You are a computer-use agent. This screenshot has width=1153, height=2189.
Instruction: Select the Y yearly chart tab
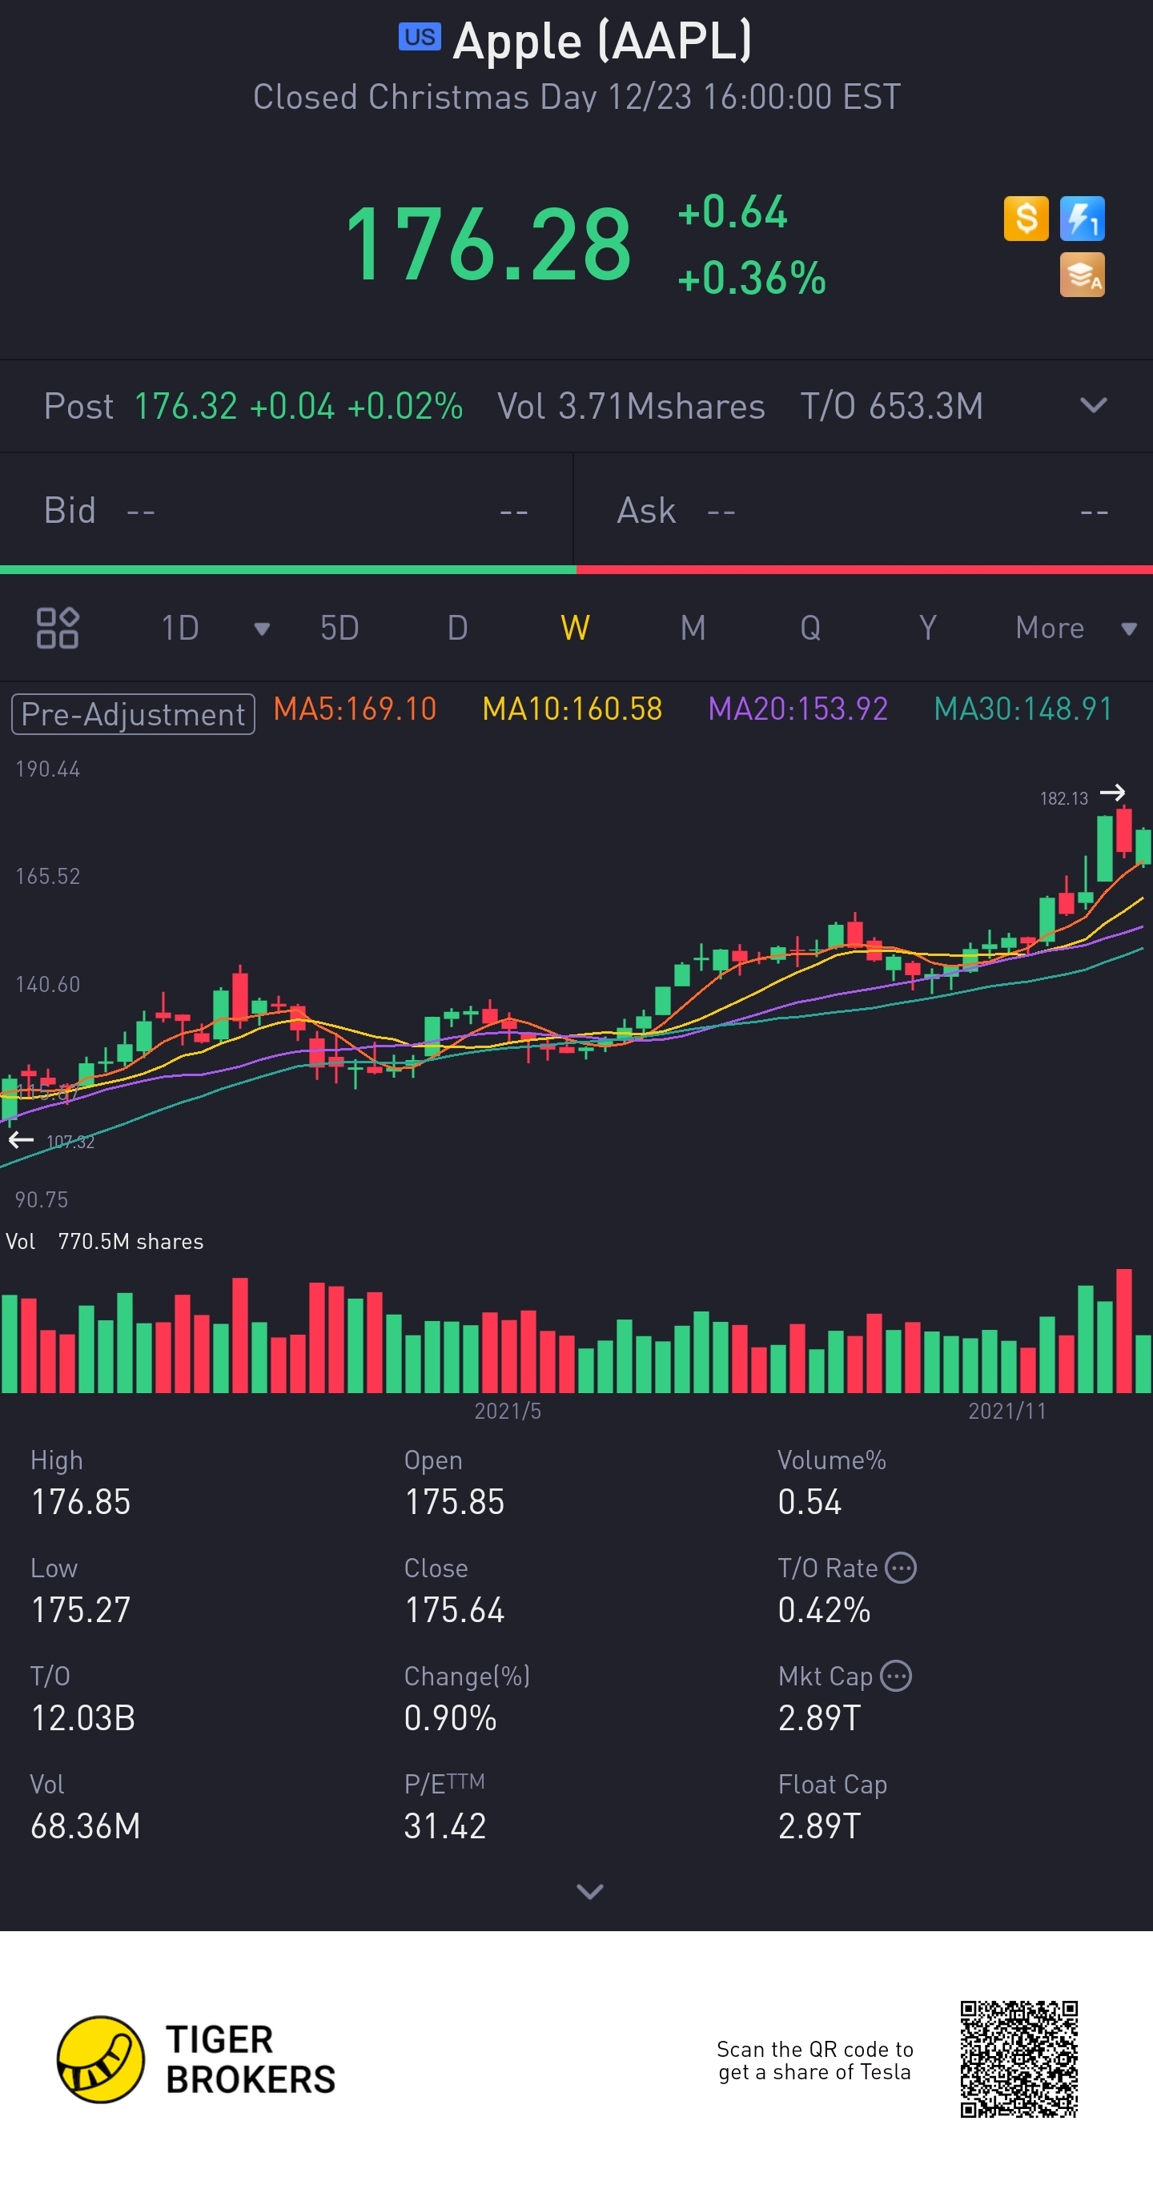928,628
